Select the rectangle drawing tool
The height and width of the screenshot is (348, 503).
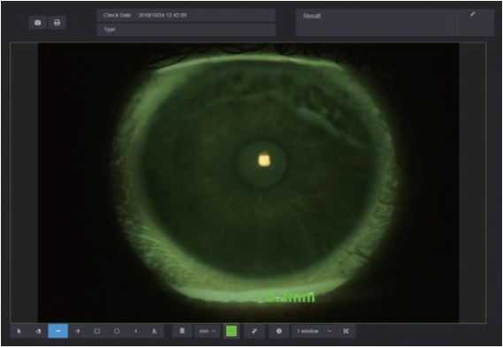point(97,331)
